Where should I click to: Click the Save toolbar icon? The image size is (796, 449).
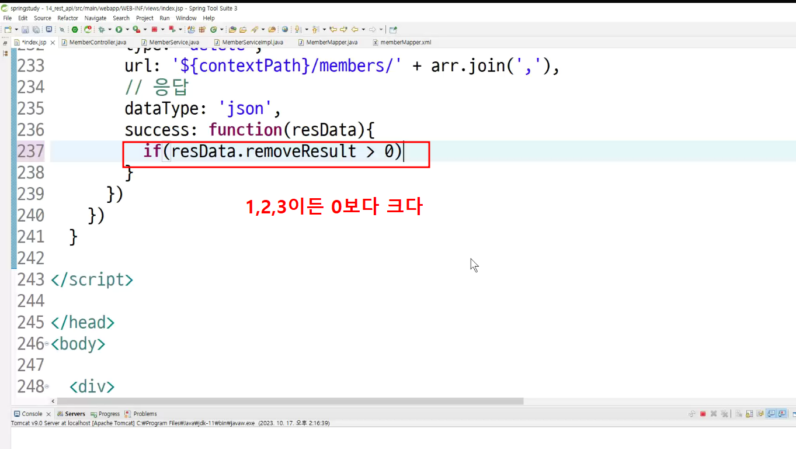click(25, 29)
